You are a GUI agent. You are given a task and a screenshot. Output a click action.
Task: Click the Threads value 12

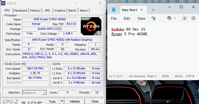coord(97,93)
